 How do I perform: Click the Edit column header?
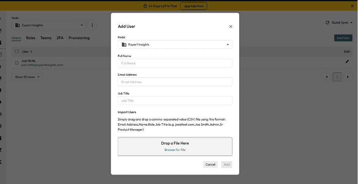point(347,52)
